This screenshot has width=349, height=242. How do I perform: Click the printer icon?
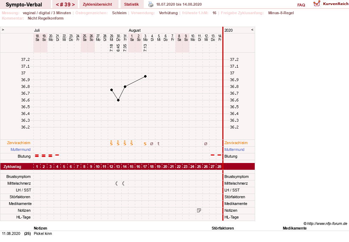point(151,4)
